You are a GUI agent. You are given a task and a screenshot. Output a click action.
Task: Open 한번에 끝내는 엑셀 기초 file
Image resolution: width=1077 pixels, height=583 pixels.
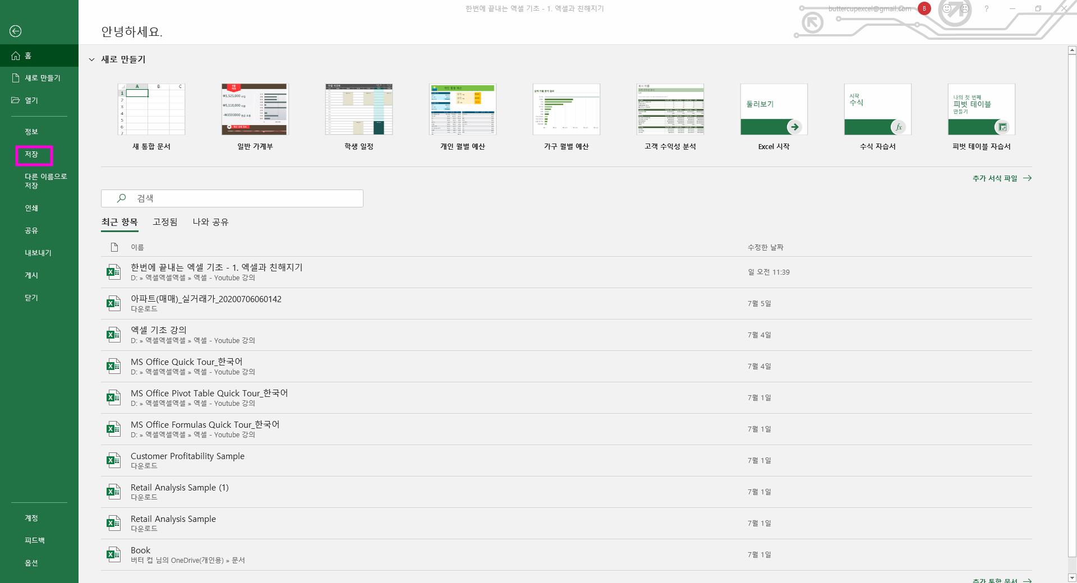567,272
